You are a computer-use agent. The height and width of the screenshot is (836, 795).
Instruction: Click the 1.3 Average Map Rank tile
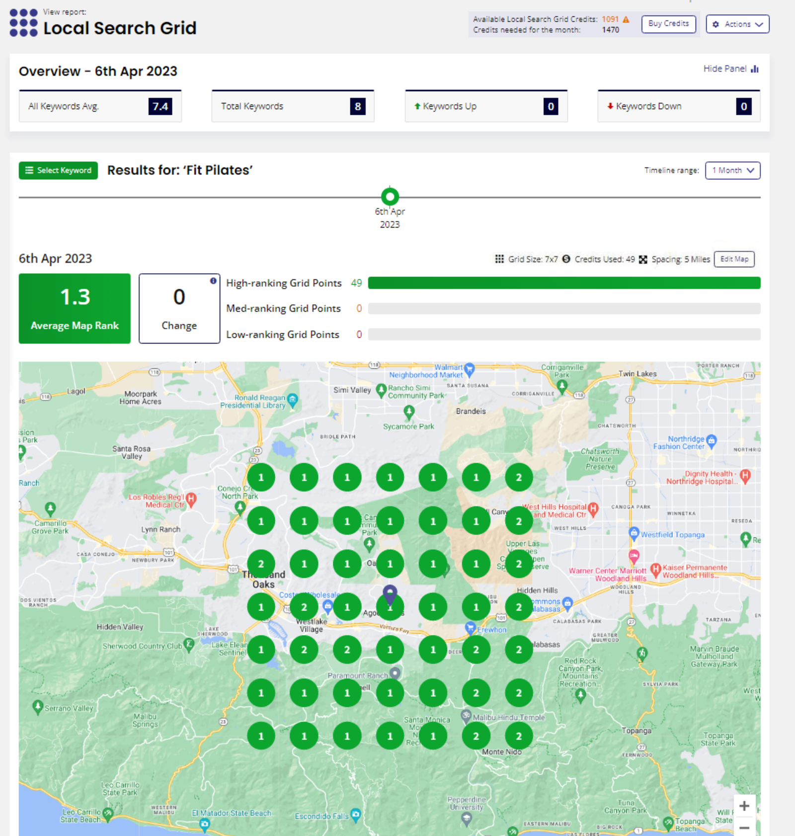(x=75, y=309)
